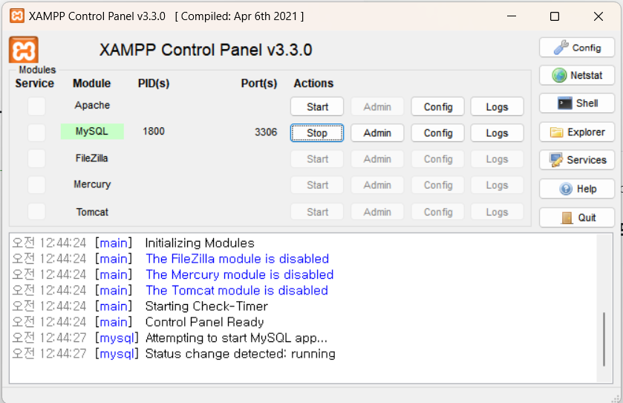623x403 pixels.
Task: Click log line 'Initializing Modules'
Action: 200,242
